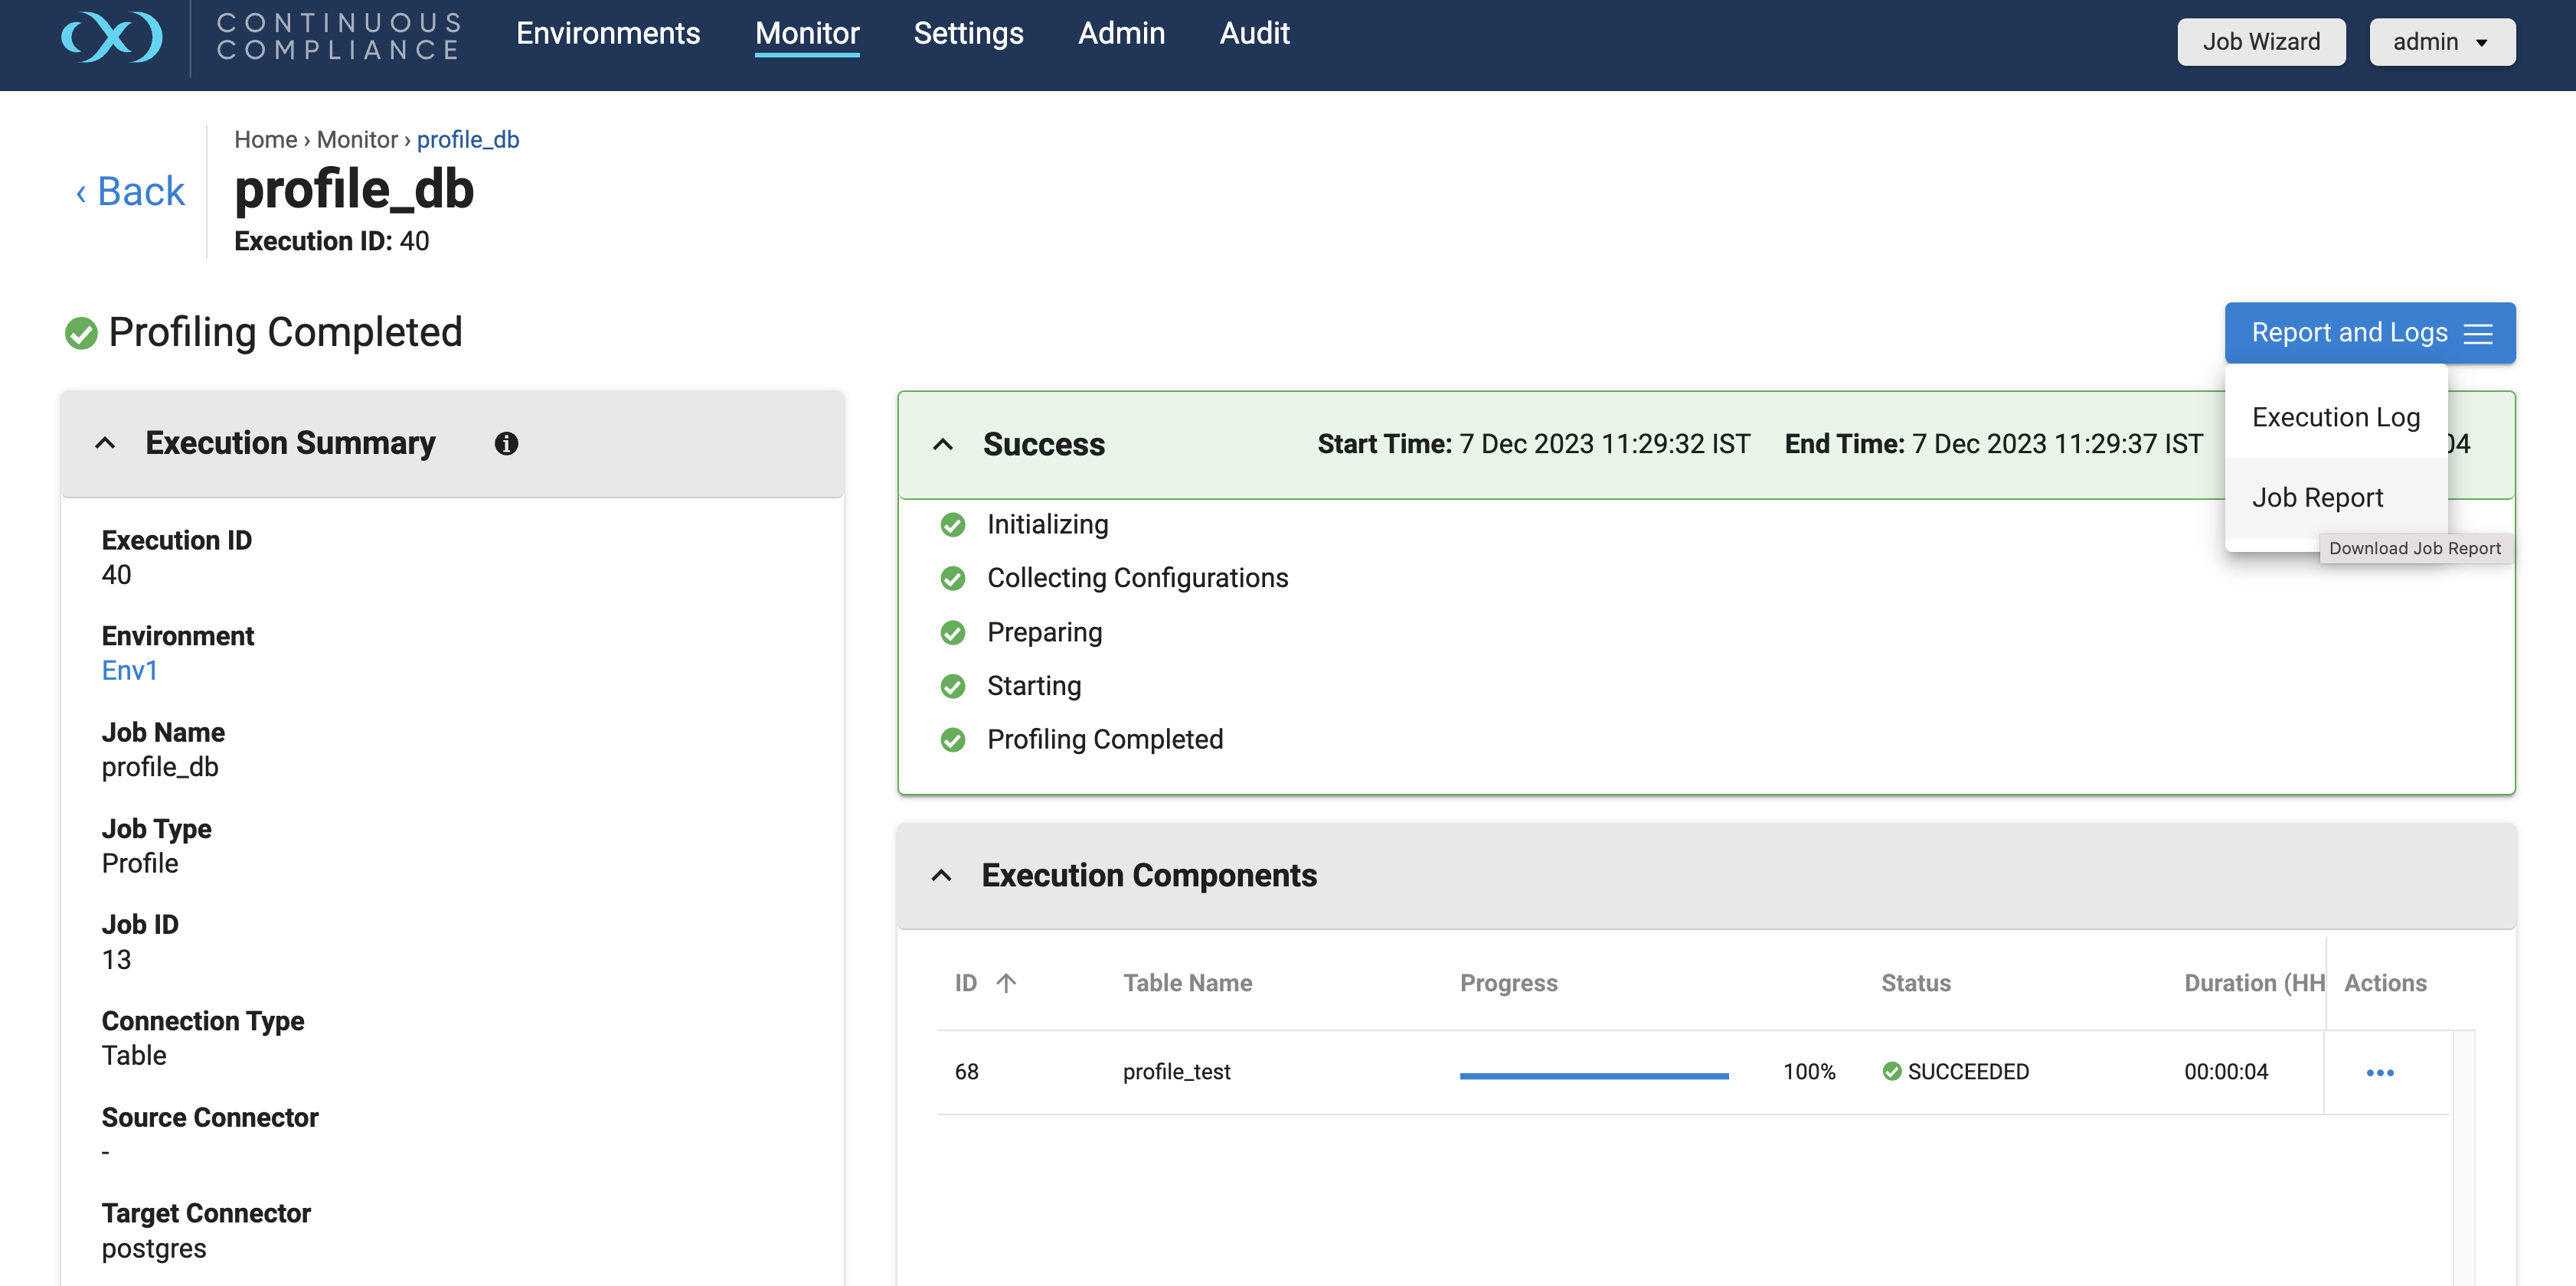Collapse the Execution Components section
The height and width of the screenshot is (1286, 2576).
[x=941, y=876]
